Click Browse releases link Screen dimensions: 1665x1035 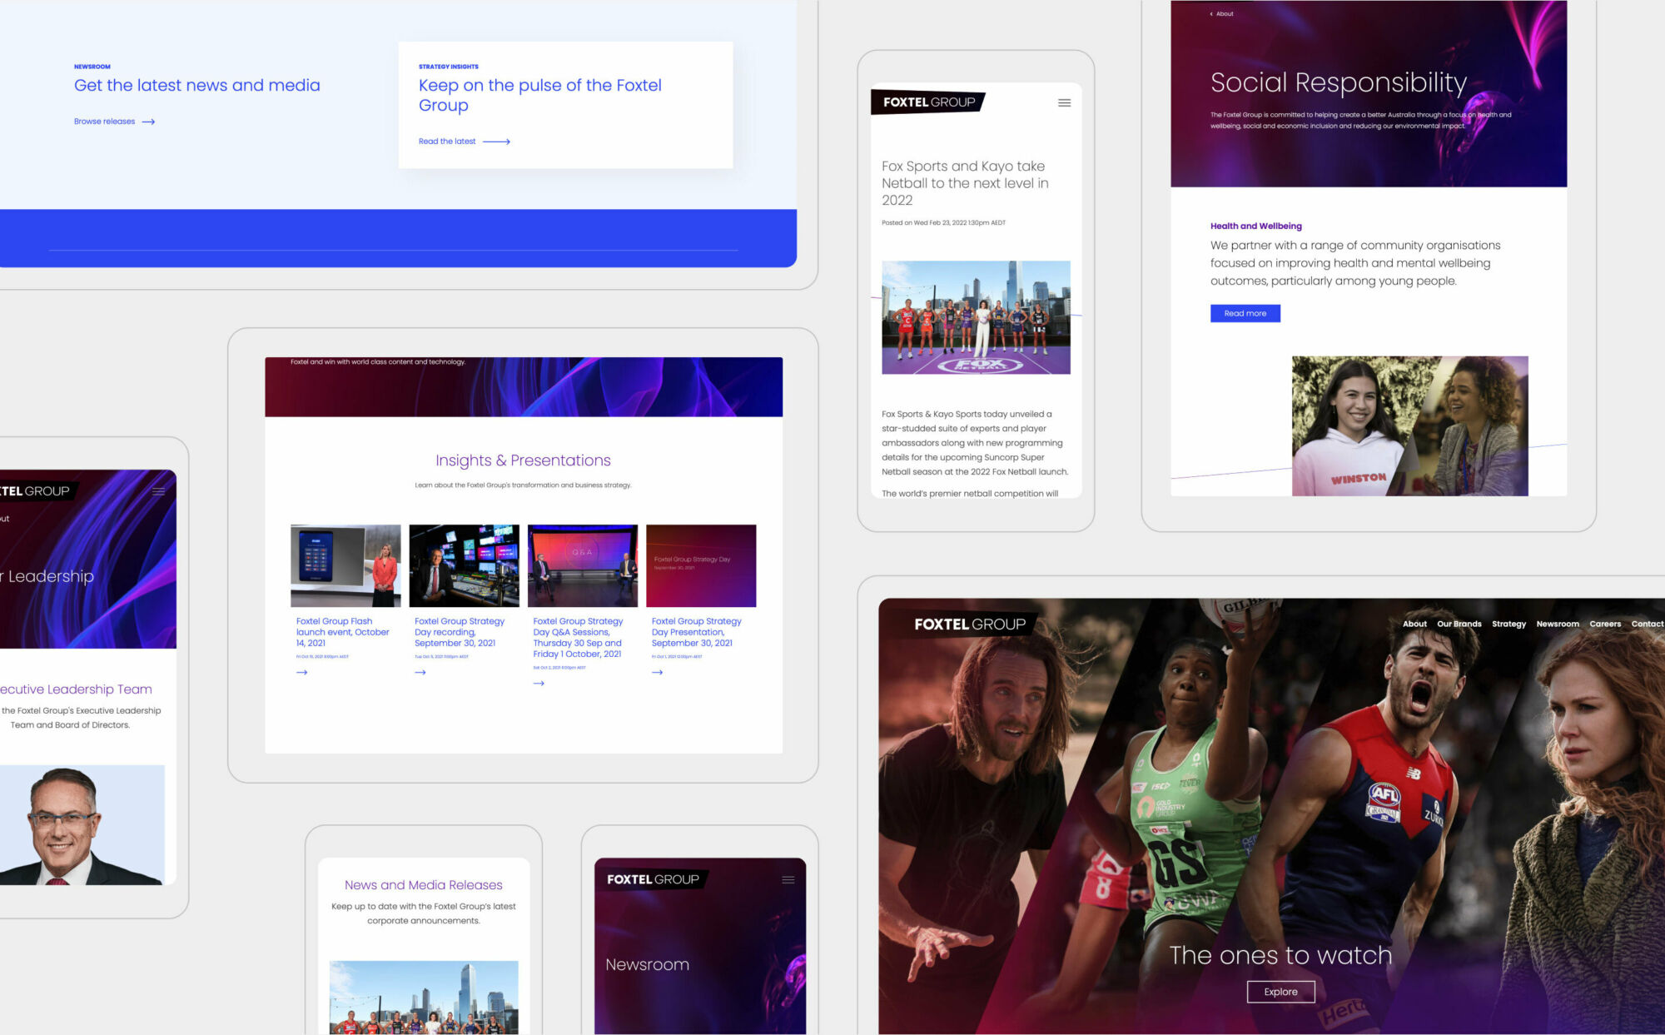tap(104, 122)
